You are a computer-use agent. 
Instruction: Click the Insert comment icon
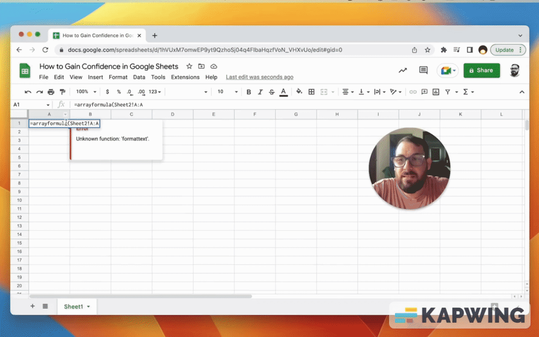pyautogui.click(x=424, y=92)
